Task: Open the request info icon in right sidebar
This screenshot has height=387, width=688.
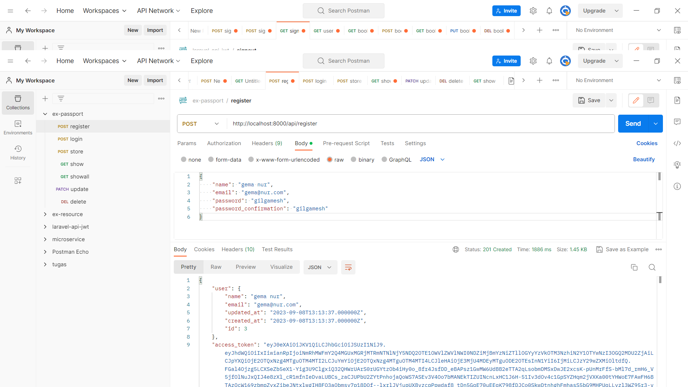Action: tap(677, 186)
